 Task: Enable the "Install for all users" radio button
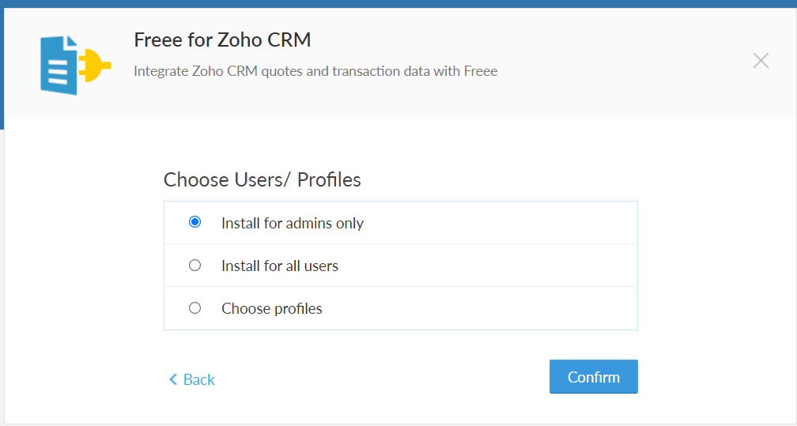(x=195, y=266)
